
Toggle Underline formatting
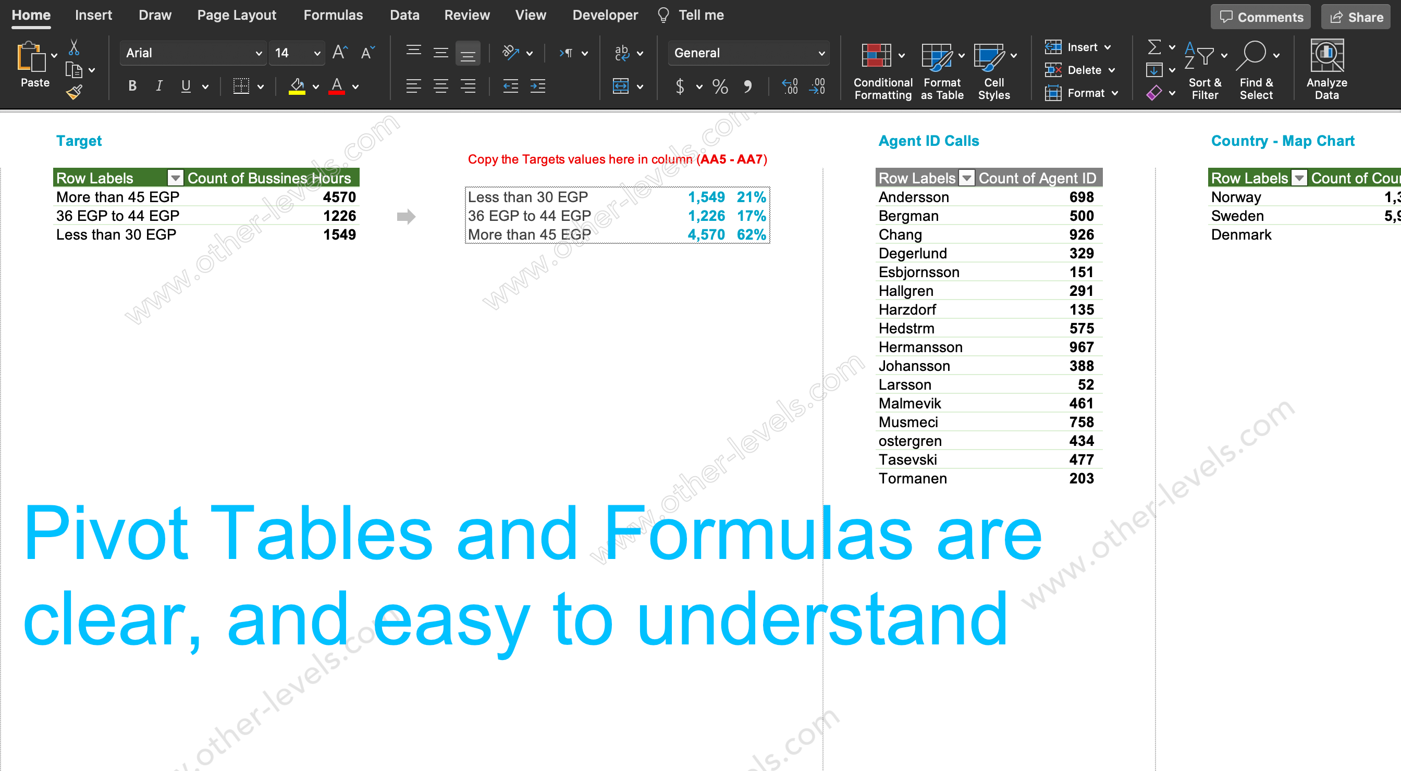[186, 86]
